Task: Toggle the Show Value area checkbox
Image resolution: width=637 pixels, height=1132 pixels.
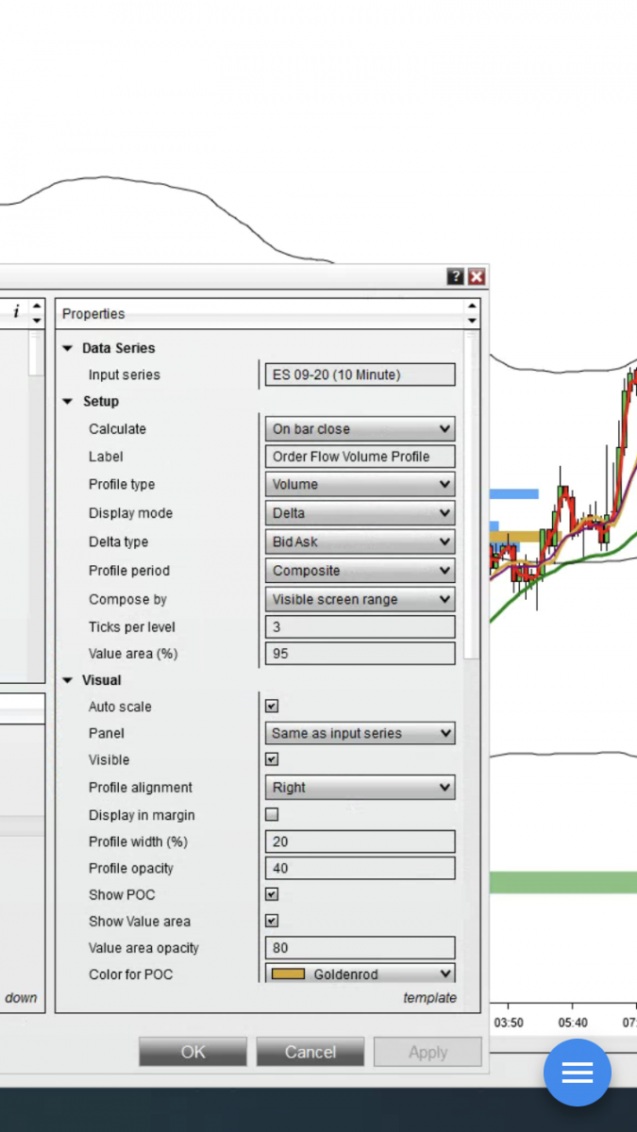Action: pyautogui.click(x=272, y=921)
